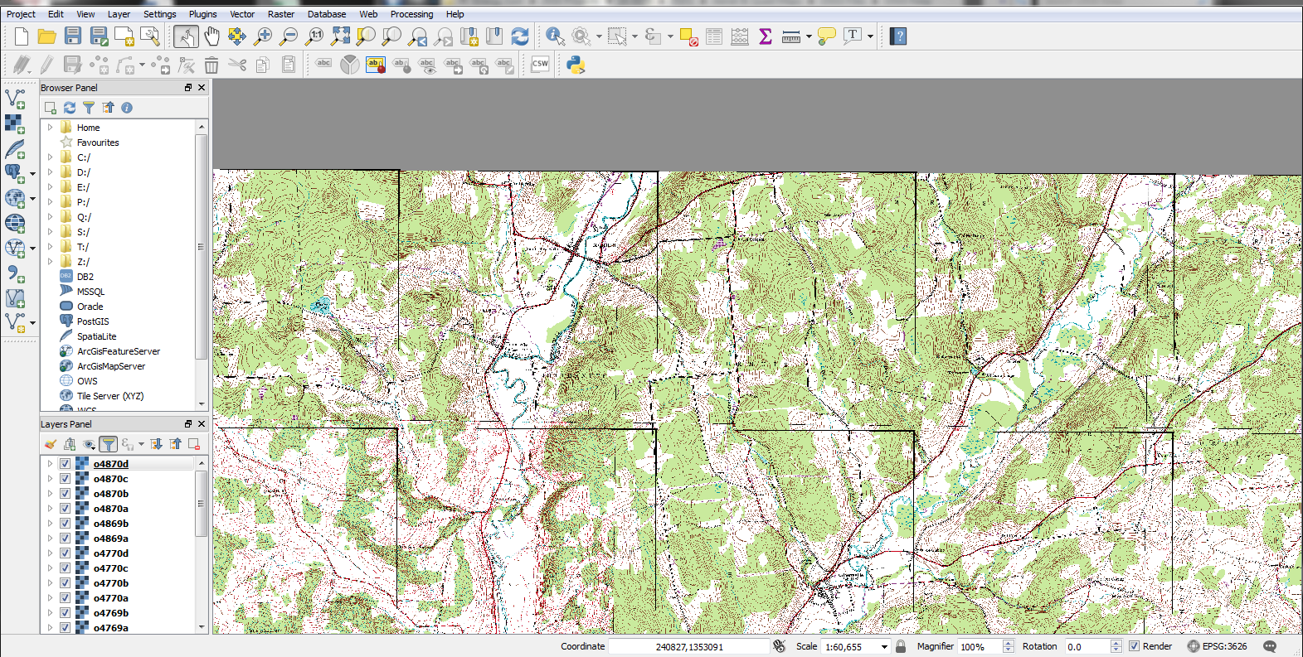This screenshot has width=1303, height=657.
Task: Click the Rotation value field
Action: pos(1087,647)
